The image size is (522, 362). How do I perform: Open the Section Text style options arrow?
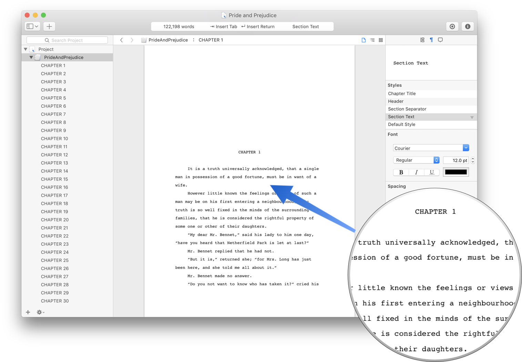472,117
